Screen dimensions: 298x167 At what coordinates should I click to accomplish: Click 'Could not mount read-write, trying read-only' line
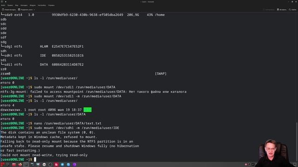coord(44,155)
